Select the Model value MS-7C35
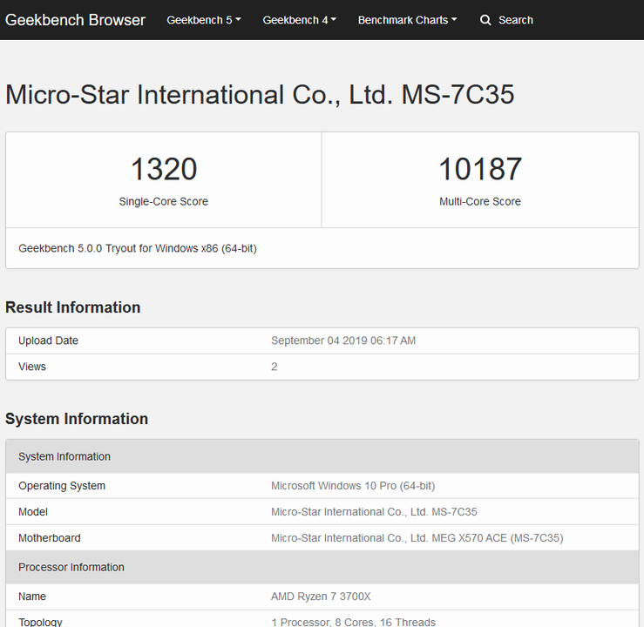Viewport: 644px width, 627px height. point(374,512)
